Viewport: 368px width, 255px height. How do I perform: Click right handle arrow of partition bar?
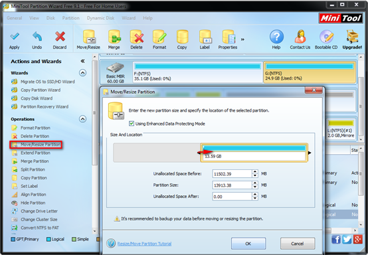click(310, 153)
